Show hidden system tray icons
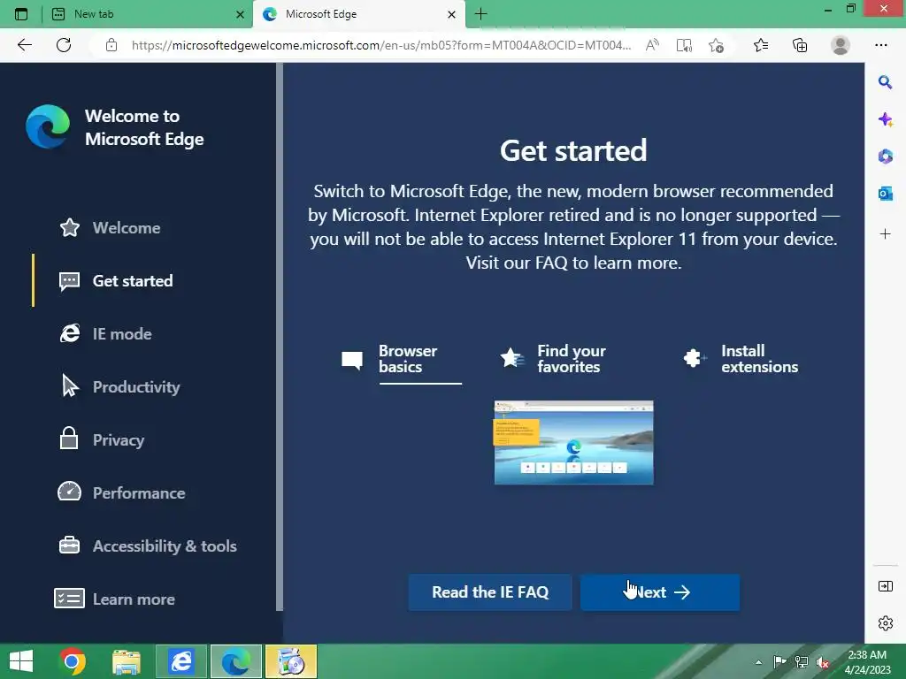 pos(758,662)
